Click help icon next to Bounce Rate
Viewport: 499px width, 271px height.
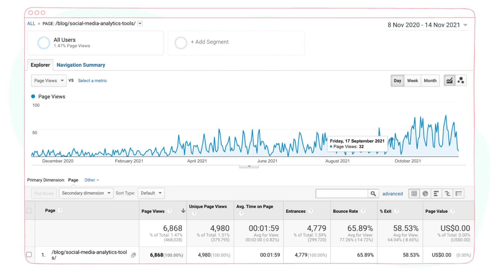(x=363, y=211)
